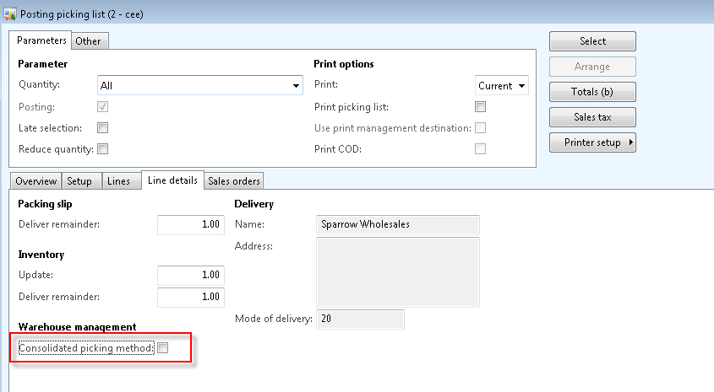Go to the Setup tab
714x392 pixels.
[x=79, y=181]
